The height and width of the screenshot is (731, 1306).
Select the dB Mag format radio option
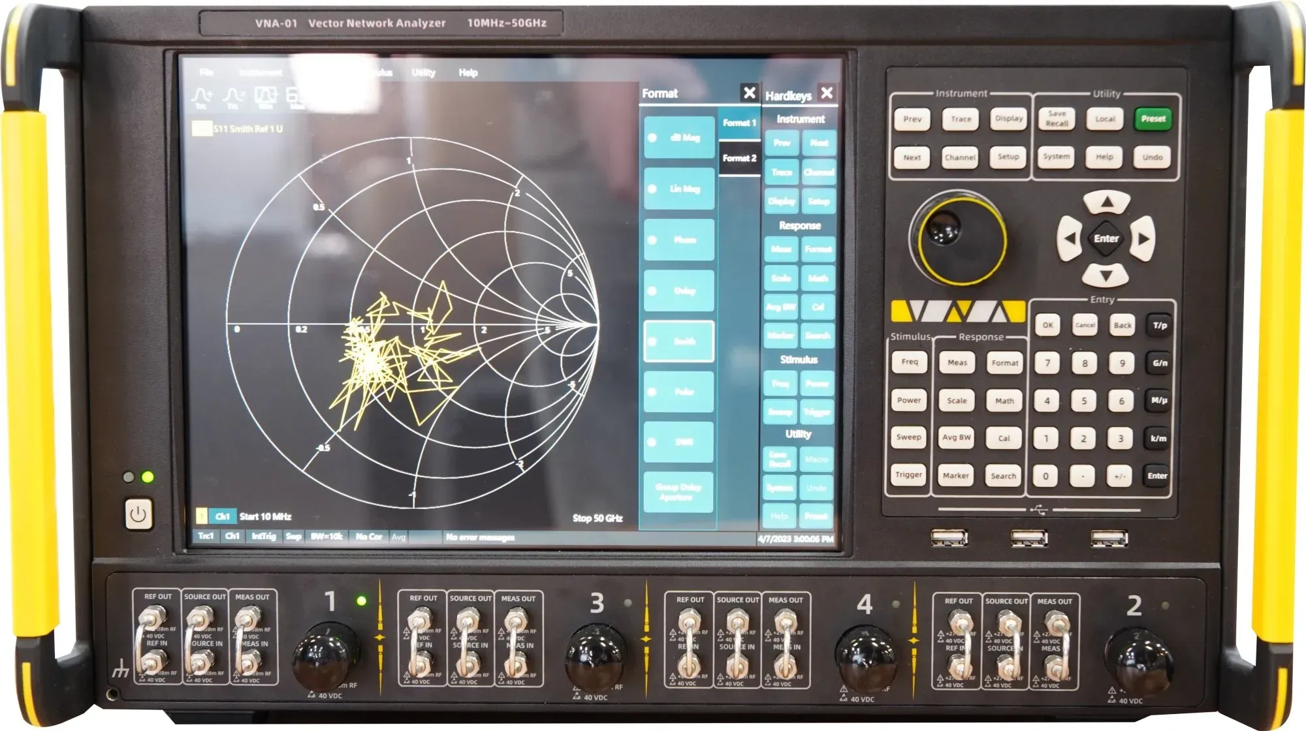pyautogui.click(x=678, y=138)
